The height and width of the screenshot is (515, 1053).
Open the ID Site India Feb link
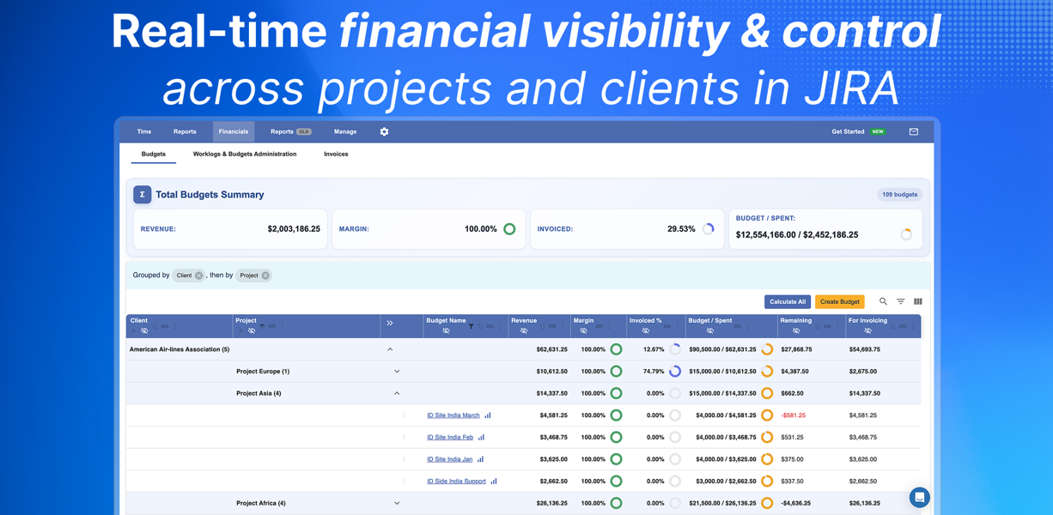pyautogui.click(x=450, y=438)
